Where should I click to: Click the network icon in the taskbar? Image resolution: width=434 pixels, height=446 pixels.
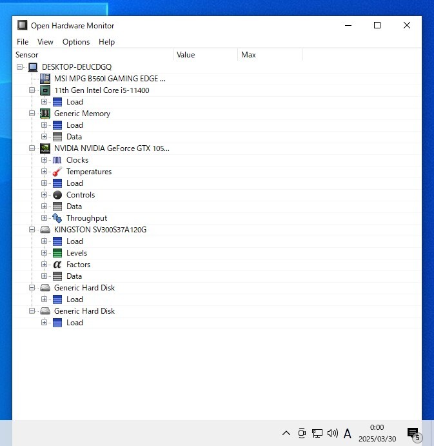317,433
